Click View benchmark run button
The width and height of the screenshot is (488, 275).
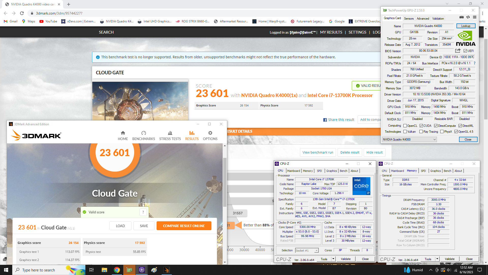click(318, 153)
